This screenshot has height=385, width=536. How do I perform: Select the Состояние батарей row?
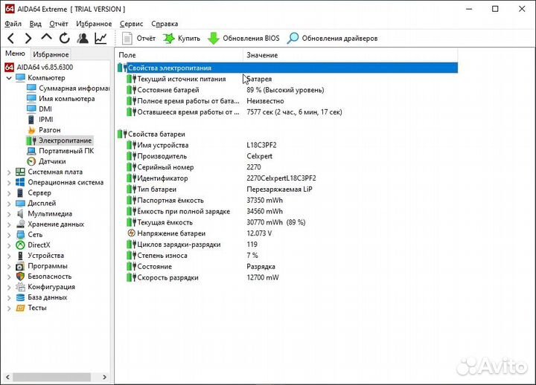coord(287,90)
